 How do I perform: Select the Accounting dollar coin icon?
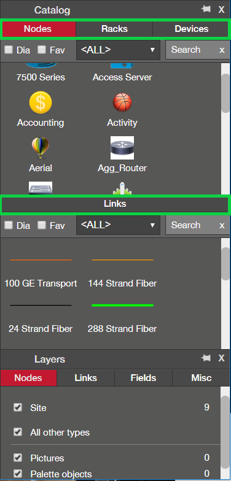(x=41, y=102)
